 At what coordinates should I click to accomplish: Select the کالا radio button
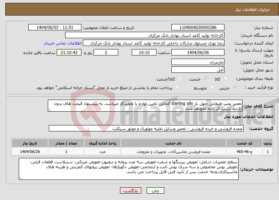[226, 78]
